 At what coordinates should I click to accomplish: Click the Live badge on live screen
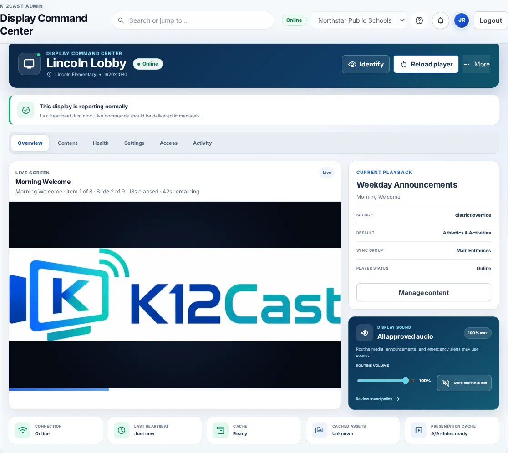pyautogui.click(x=326, y=173)
